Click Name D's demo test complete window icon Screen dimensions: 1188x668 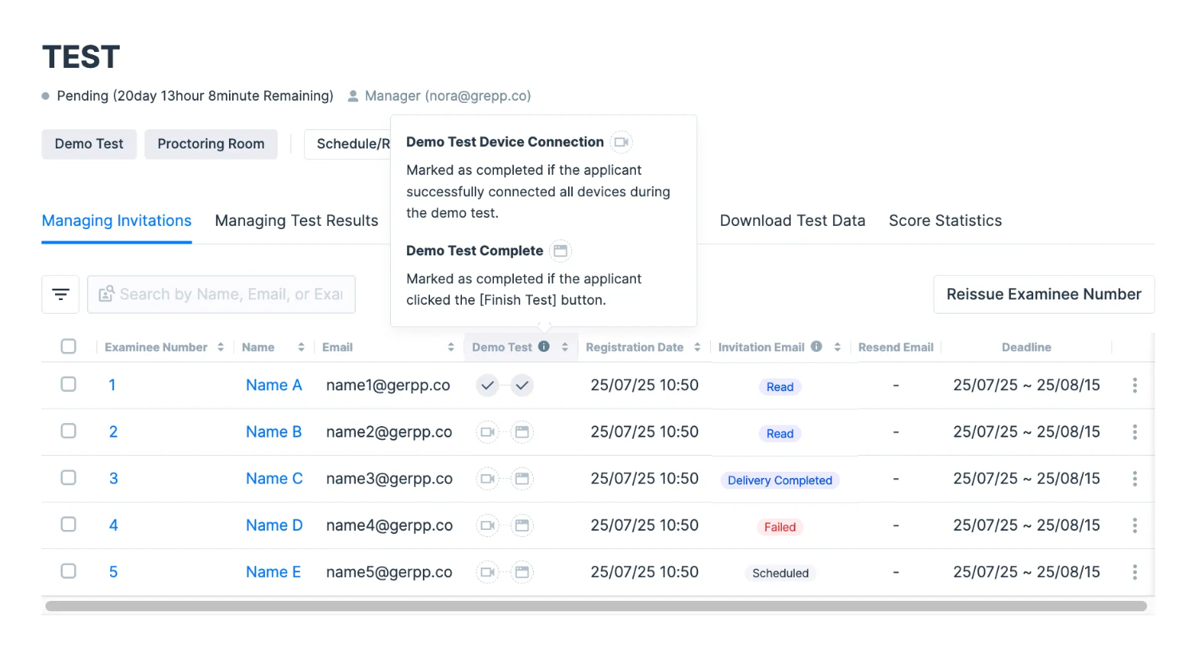(x=522, y=525)
